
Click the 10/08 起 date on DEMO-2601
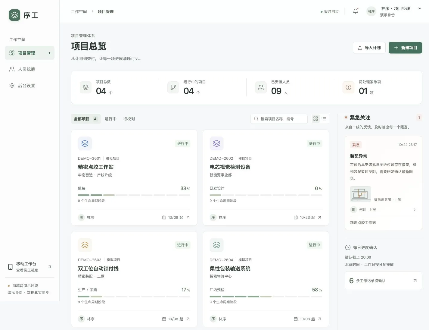tap(173, 217)
